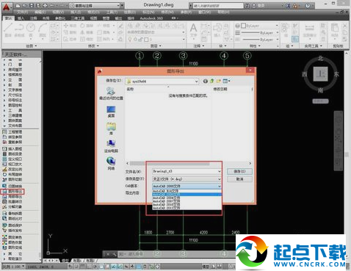Choose AutoCAD 2004 from the CAD version list
The height and width of the screenshot is (271, 351).
click(x=187, y=198)
